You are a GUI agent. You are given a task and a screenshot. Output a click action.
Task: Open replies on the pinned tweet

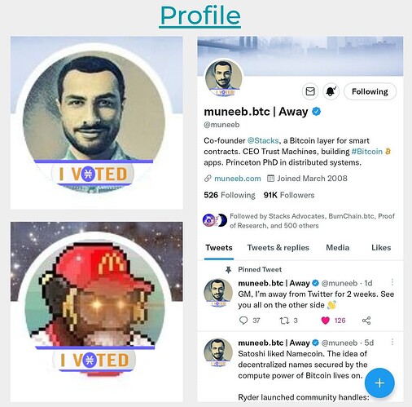(x=243, y=321)
